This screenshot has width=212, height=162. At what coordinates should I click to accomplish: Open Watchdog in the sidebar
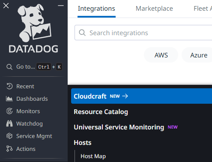click(x=30, y=124)
